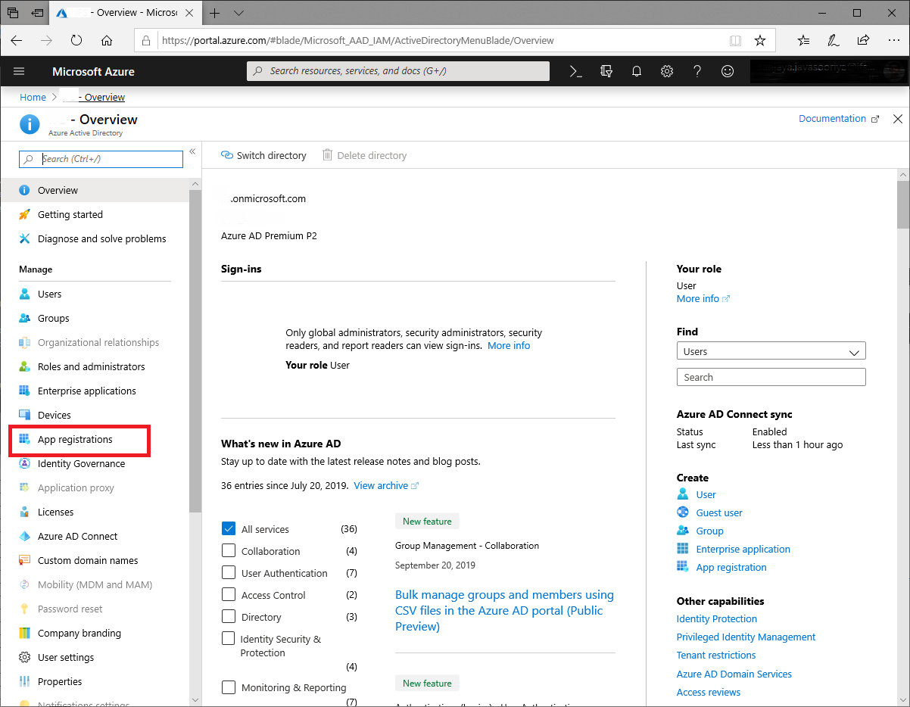This screenshot has height=707, width=910.
Task: Click Switch directory button
Action: pos(263,155)
